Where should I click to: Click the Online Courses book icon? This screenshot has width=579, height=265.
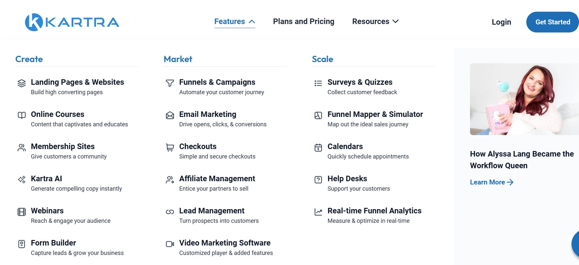pos(21,115)
